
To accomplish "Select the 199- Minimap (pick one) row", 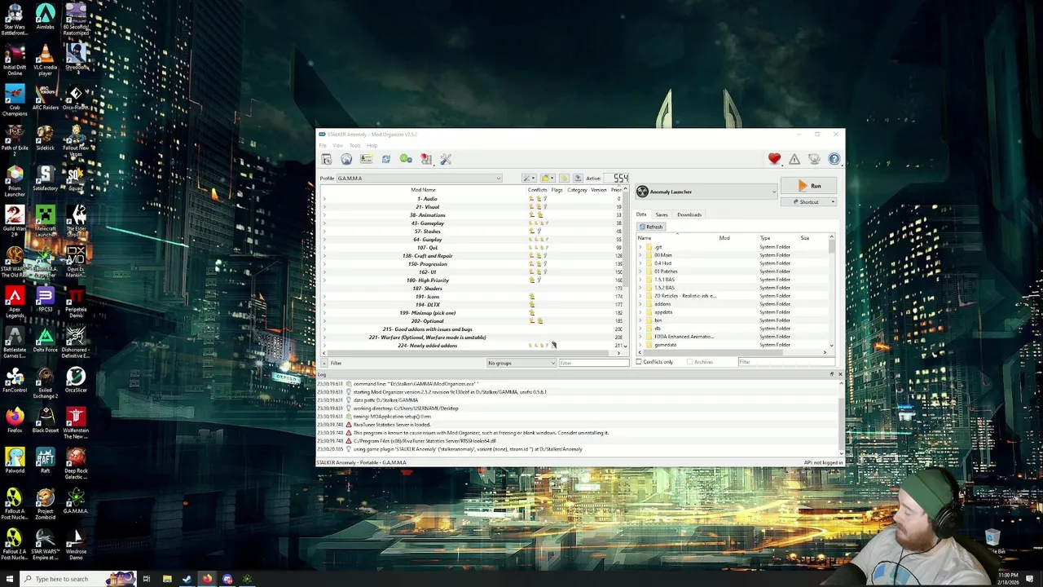I will point(472,313).
